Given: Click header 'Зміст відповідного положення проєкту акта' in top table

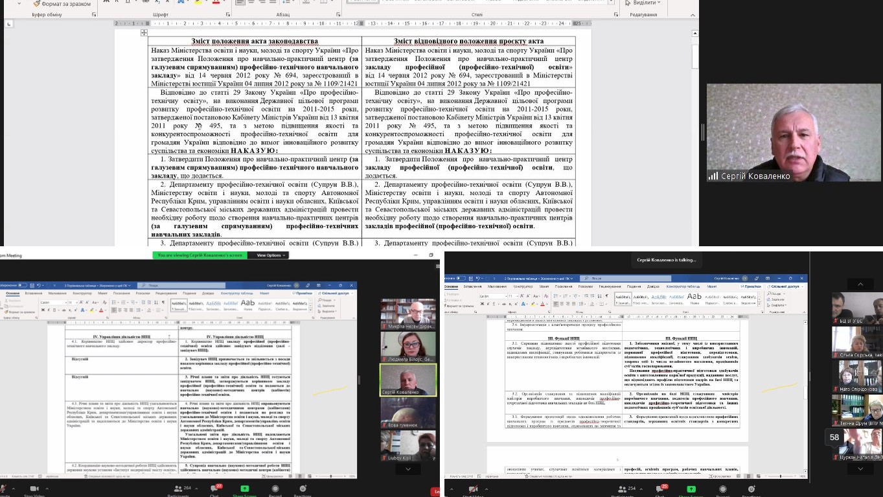Looking at the screenshot, I should point(468,41).
